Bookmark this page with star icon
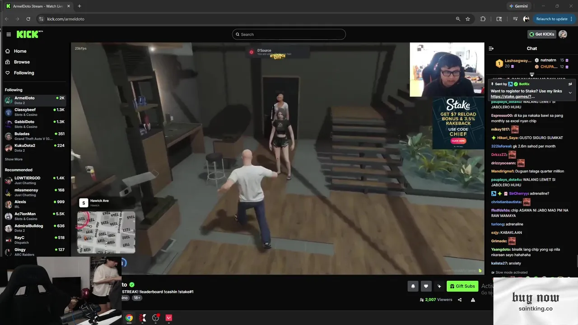This screenshot has height=325, width=578. (468, 19)
